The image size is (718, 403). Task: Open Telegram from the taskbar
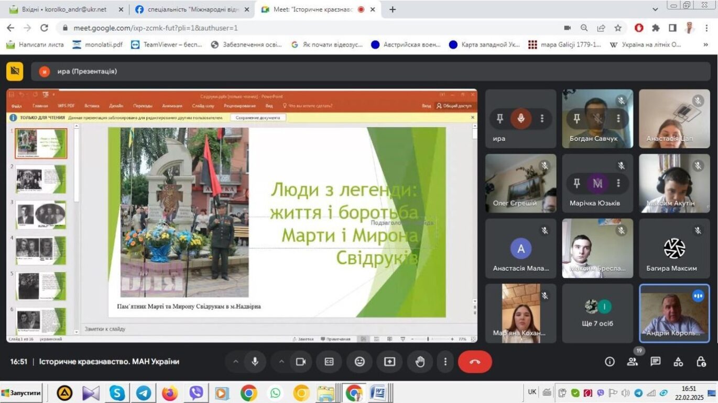coord(144,393)
